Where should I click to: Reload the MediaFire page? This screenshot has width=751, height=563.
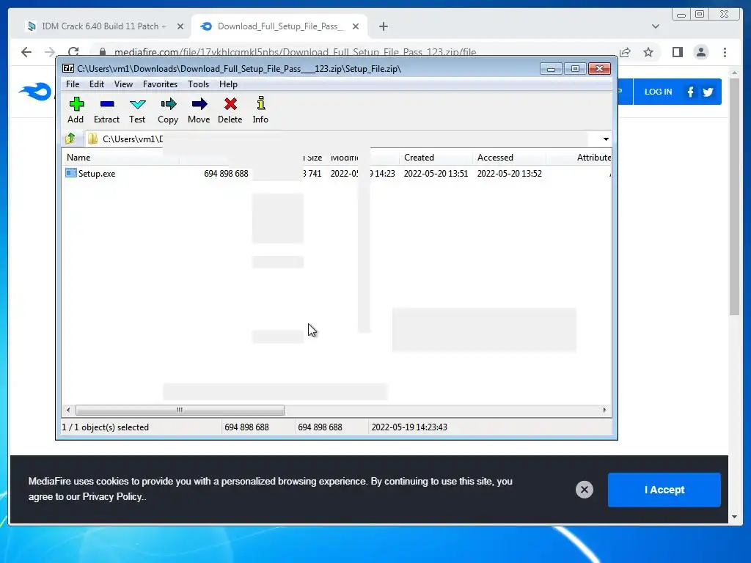[73, 52]
